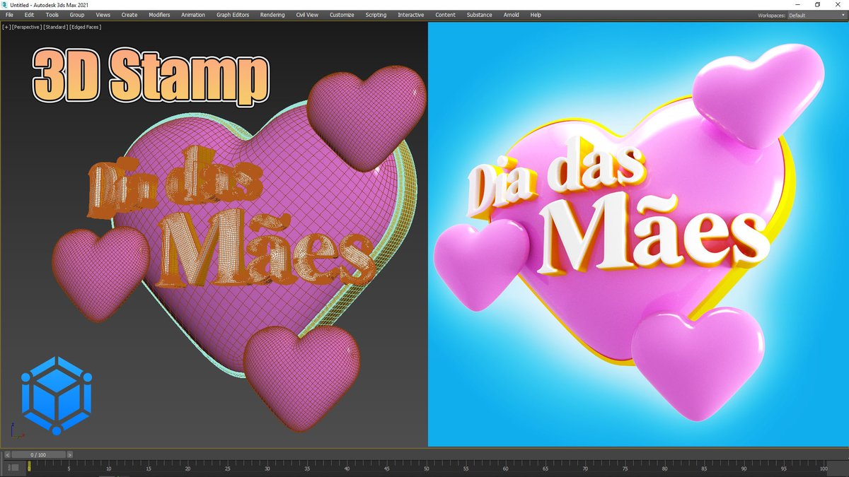Screen dimensions: 849x477
Task: Open the Substance menu
Action: (x=479, y=15)
